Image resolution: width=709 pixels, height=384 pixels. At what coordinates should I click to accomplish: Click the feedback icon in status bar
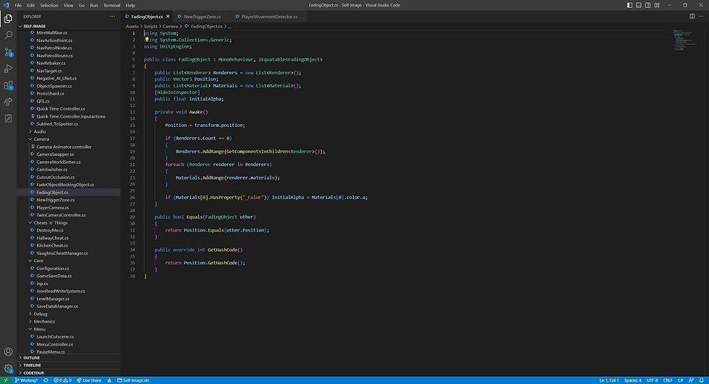(691, 380)
